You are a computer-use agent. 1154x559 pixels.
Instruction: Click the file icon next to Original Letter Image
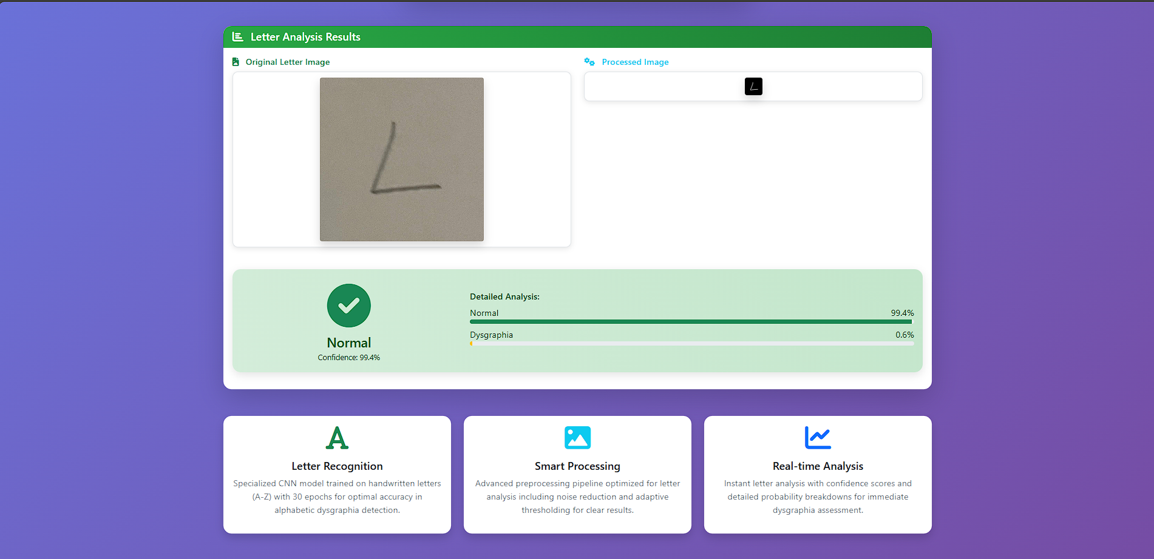(236, 62)
